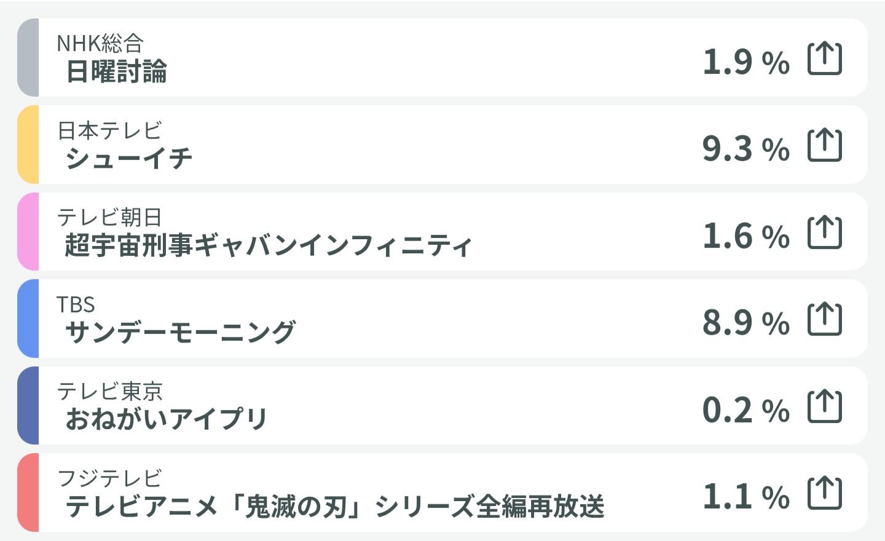This screenshot has height=541, width=885.
Task: Select 超宇宙刑事ギャバンインフィニティ program title
Action: tap(268, 246)
